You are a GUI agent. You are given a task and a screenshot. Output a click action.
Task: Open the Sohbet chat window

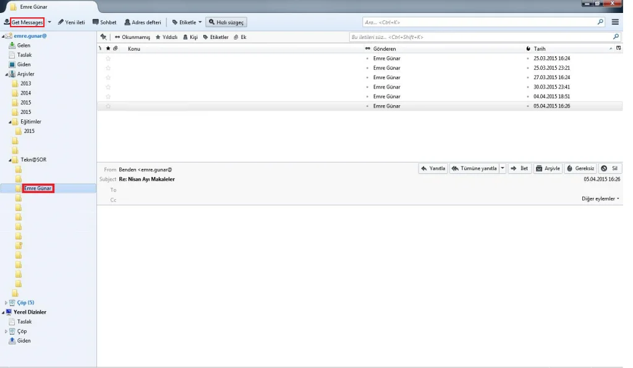click(104, 22)
